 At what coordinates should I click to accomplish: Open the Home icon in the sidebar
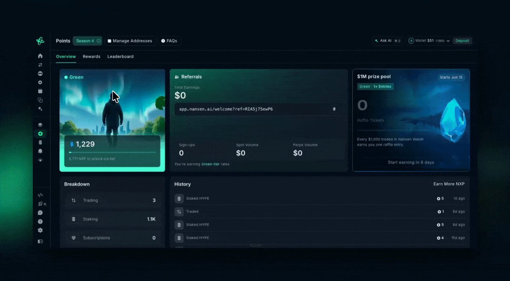coord(40,56)
